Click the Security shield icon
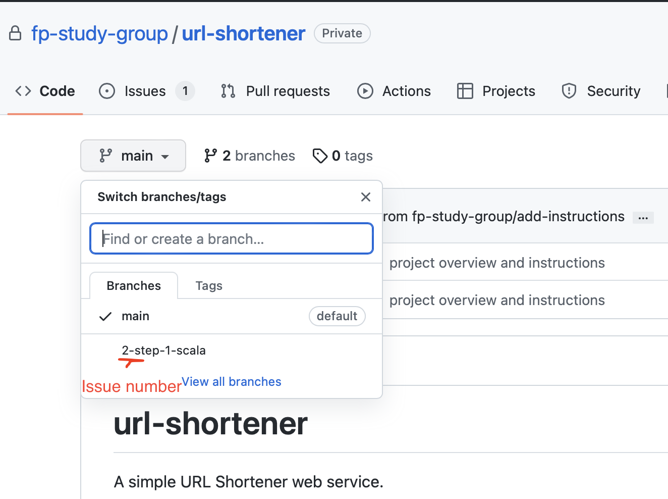The height and width of the screenshot is (499, 668). [x=569, y=91]
